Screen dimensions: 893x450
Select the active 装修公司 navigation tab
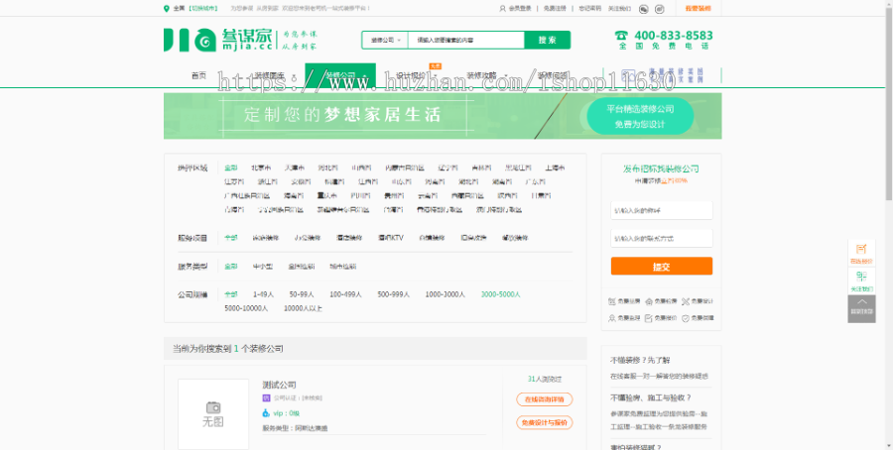pos(340,75)
